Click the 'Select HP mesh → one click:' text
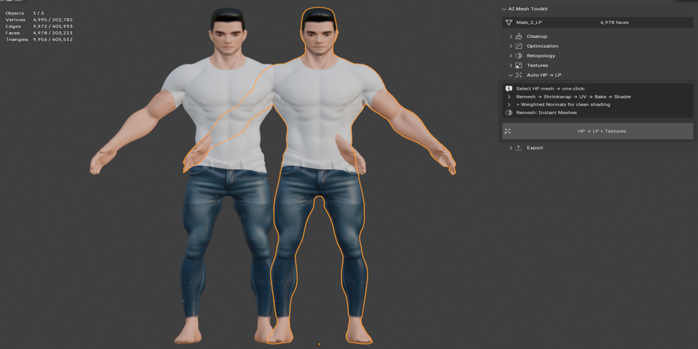Image resolution: width=698 pixels, height=349 pixels. coord(550,88)
